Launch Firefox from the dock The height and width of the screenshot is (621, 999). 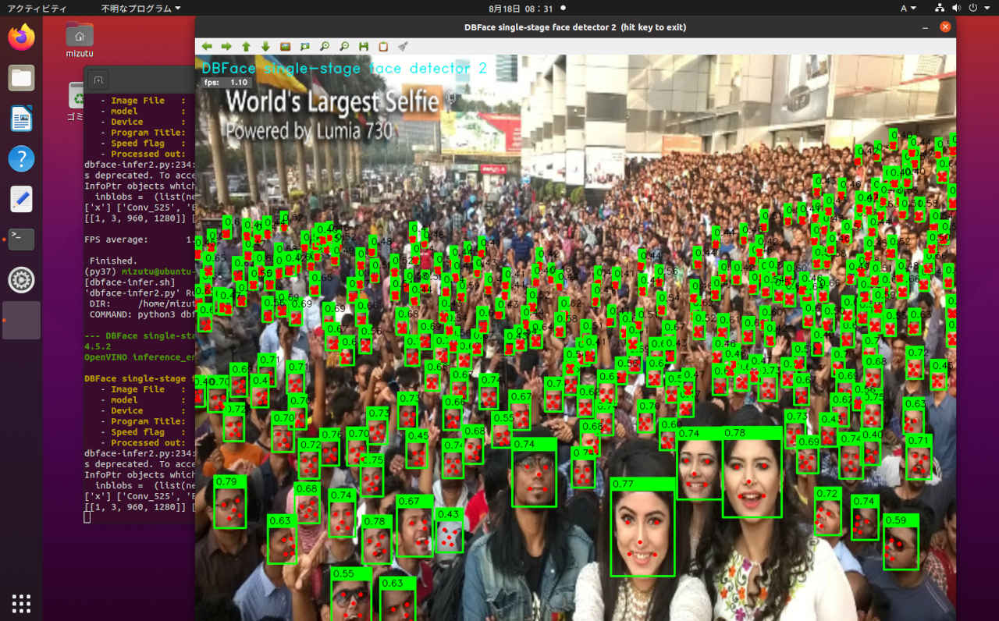click(x=22, y=37)
